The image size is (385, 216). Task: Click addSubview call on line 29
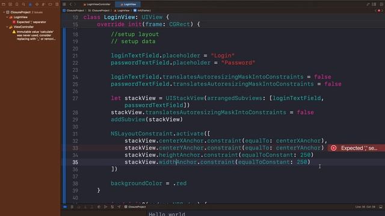coord(128,119)
